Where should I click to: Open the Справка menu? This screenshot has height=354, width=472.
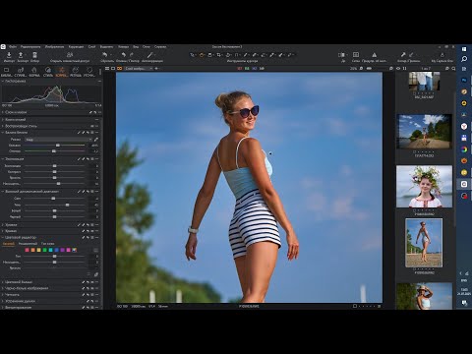[160, 47]
